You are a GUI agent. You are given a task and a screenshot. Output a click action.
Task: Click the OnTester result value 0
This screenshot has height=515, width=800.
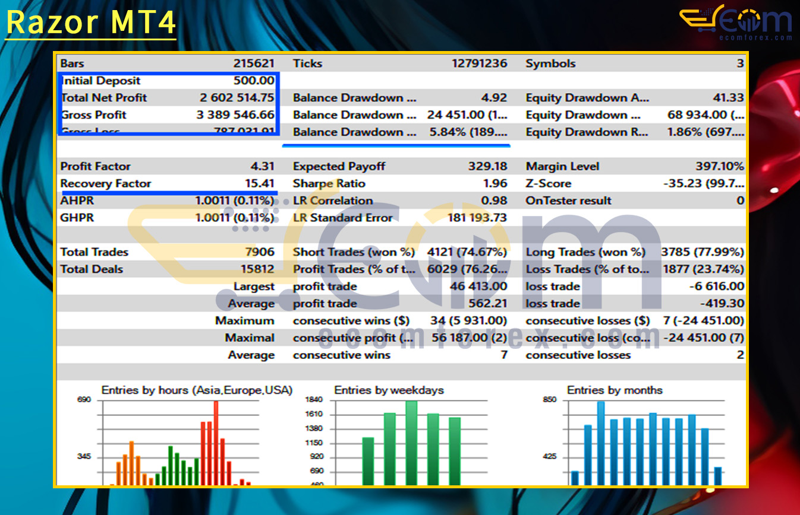(x=741, y=201)
